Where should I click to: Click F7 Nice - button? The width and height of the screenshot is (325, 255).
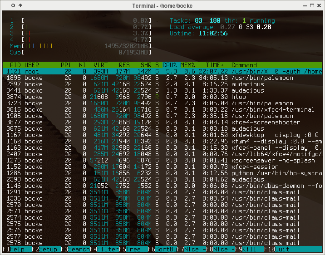(191, 249)
